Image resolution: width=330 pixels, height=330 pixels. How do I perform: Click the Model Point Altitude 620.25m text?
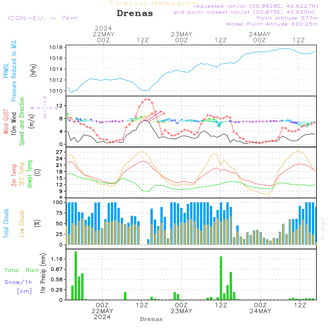click(x=272, y=24)
